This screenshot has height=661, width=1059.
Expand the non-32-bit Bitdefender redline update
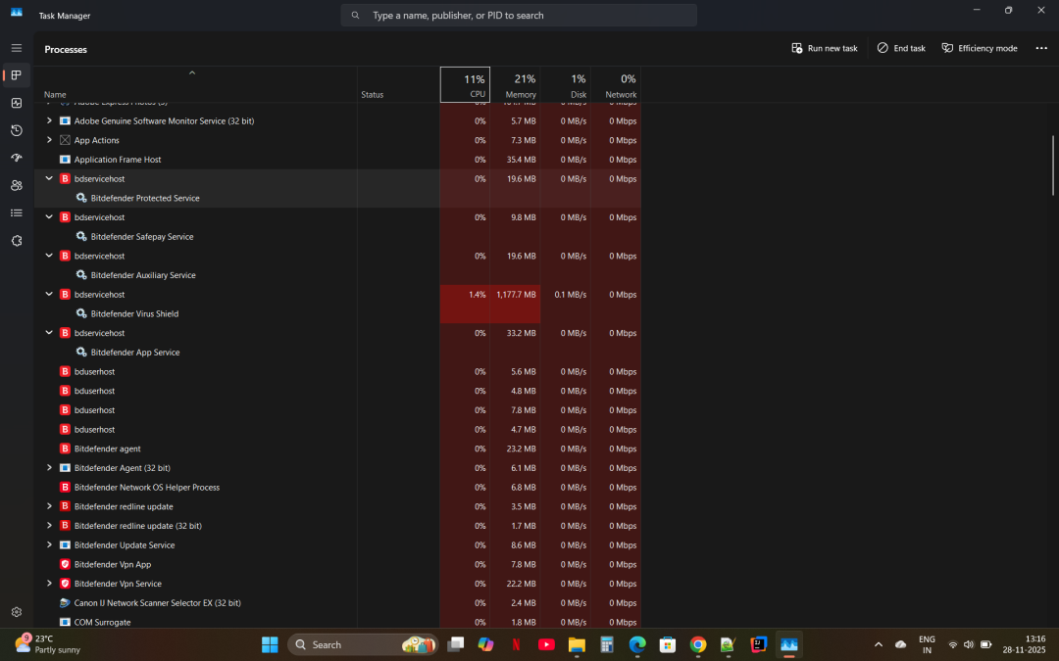pos(49,506)
